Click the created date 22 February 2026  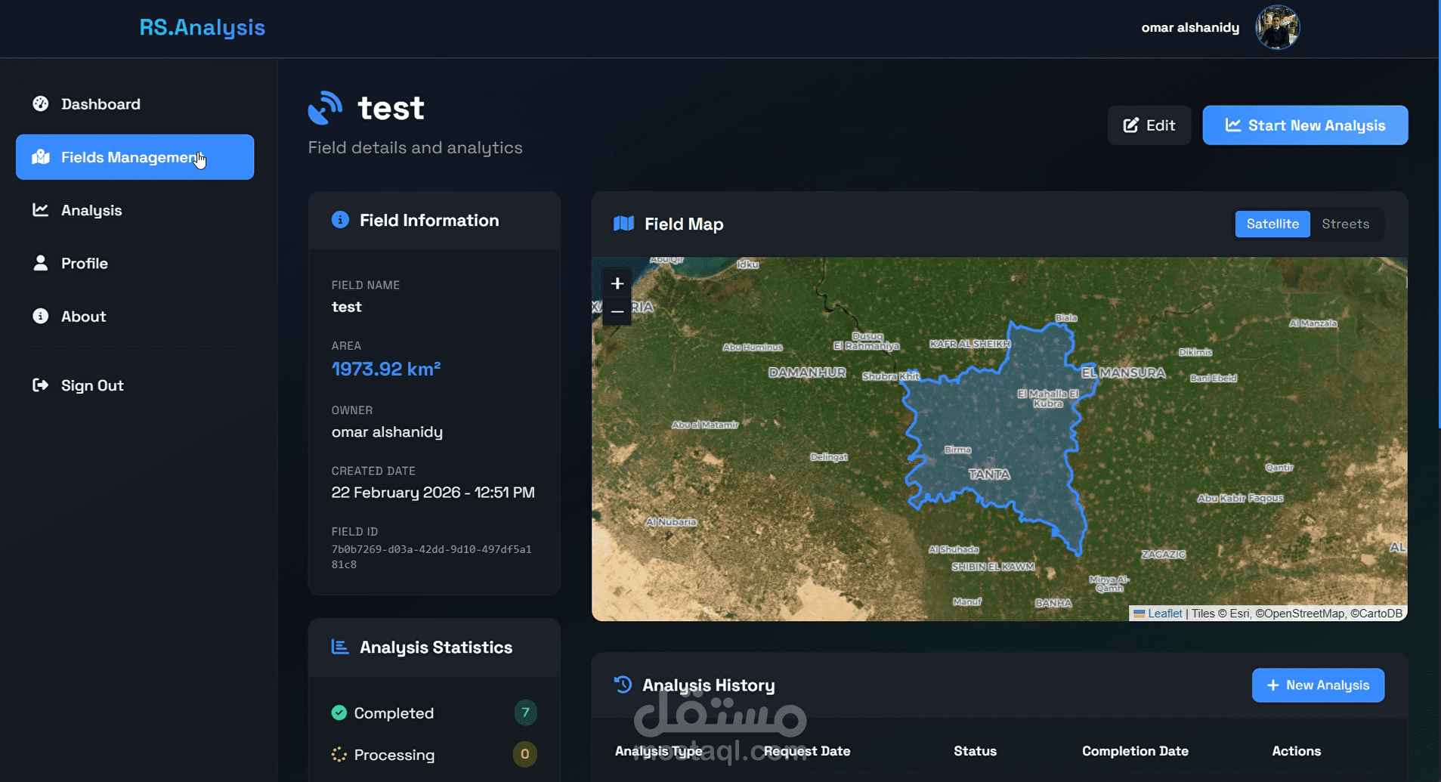click(x=433, y=493)
